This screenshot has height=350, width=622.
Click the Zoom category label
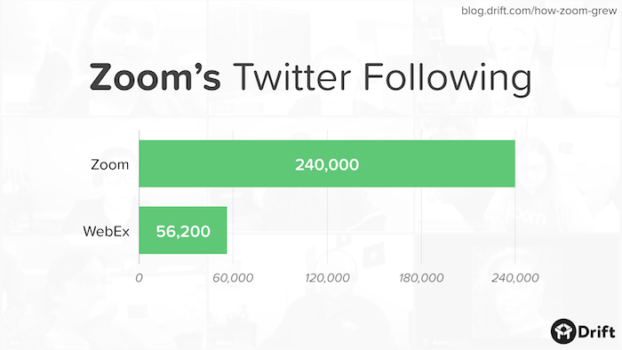point(110,164)
